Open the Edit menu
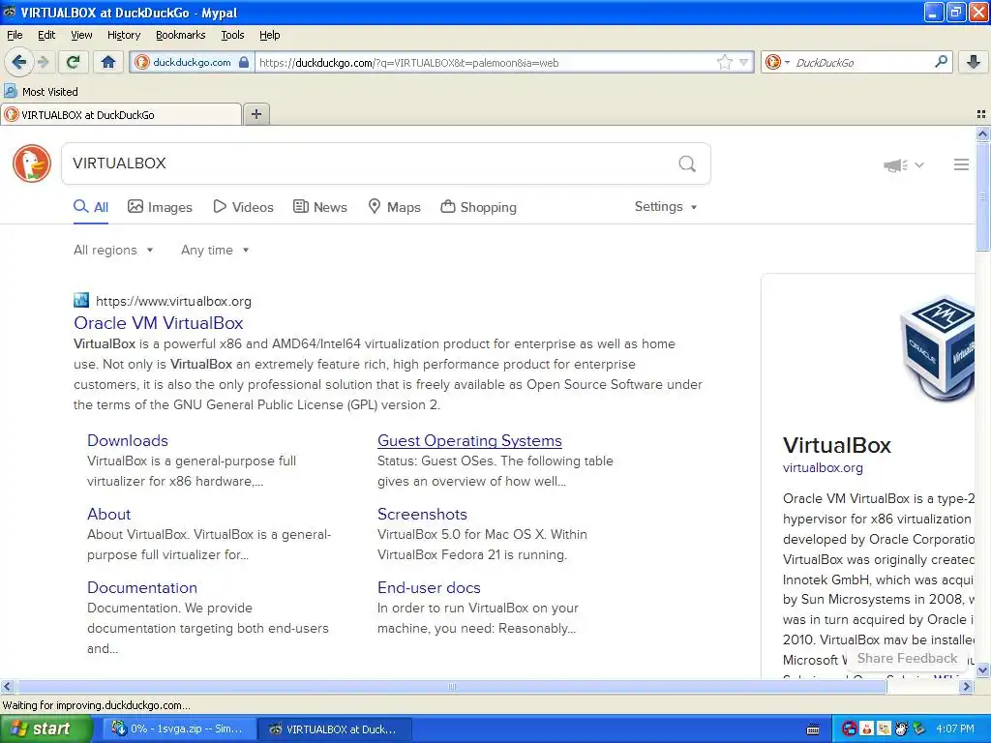This screenshot has height=743, width=991. tap(46, 35)
